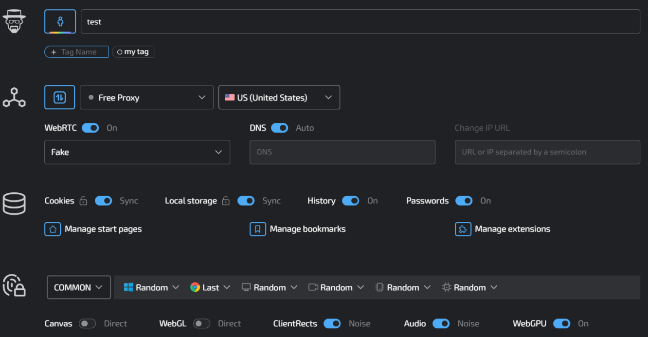
Task: Enable the Canvas noise toggle
Action: pos(87,323)
